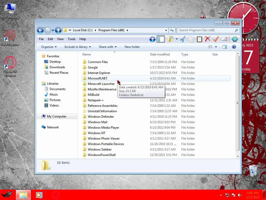Open the File menu
The image size is (266, 200).
click(41, 39)
